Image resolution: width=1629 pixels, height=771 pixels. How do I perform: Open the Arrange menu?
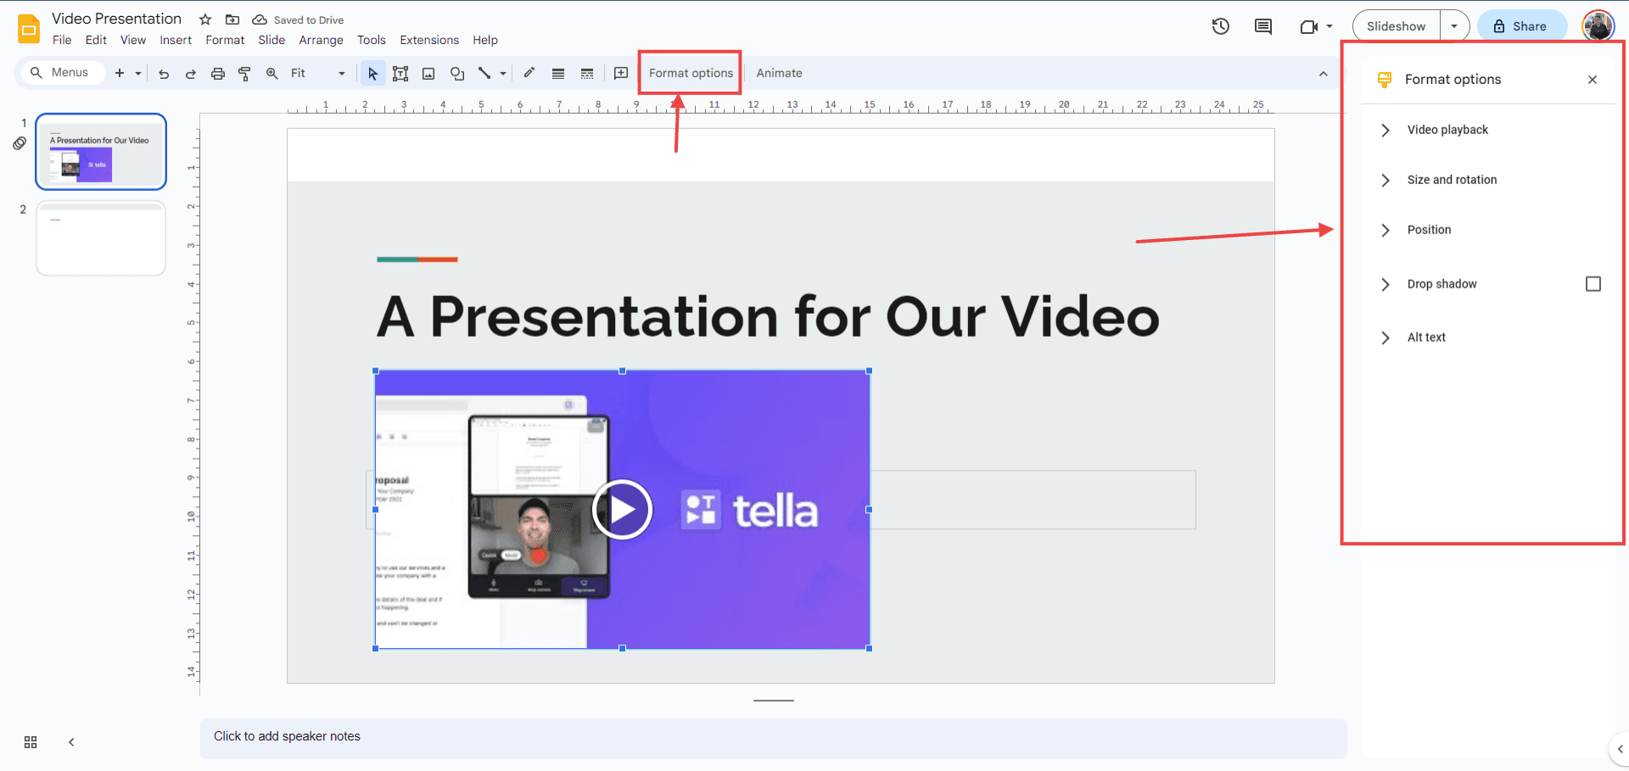pyautogui.click(x=321, y=40)
